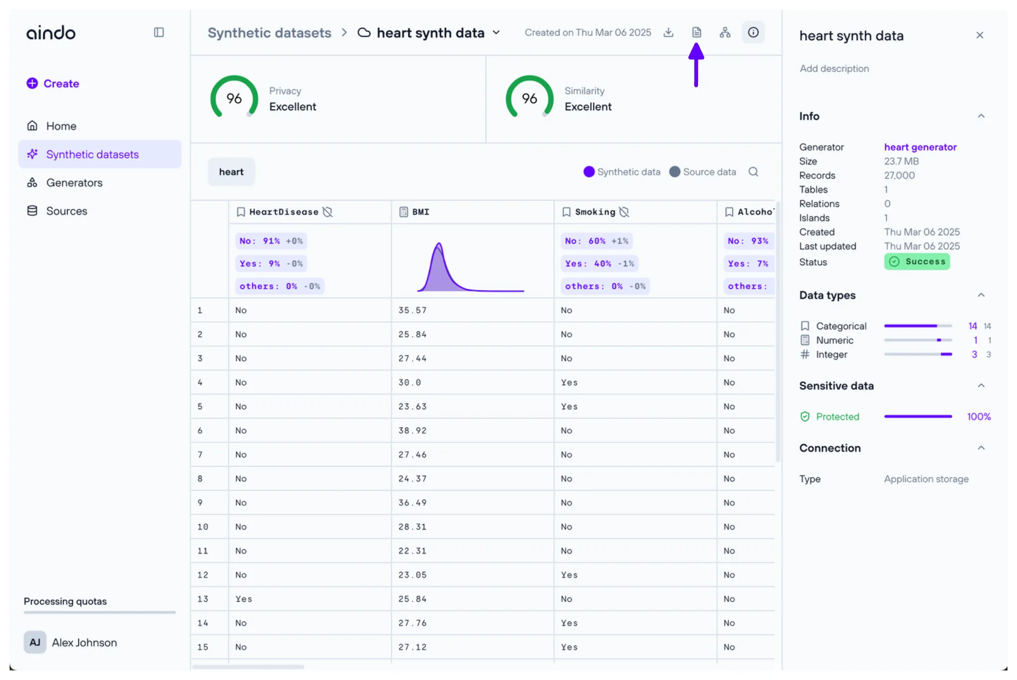Screen dimensions: 1017x680
Task: Open Generators in sidebar
Action: pyautogui.click(x=74, y=183)
